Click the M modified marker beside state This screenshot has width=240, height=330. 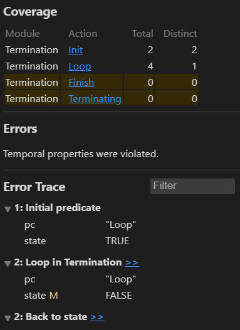click(53, 296)
